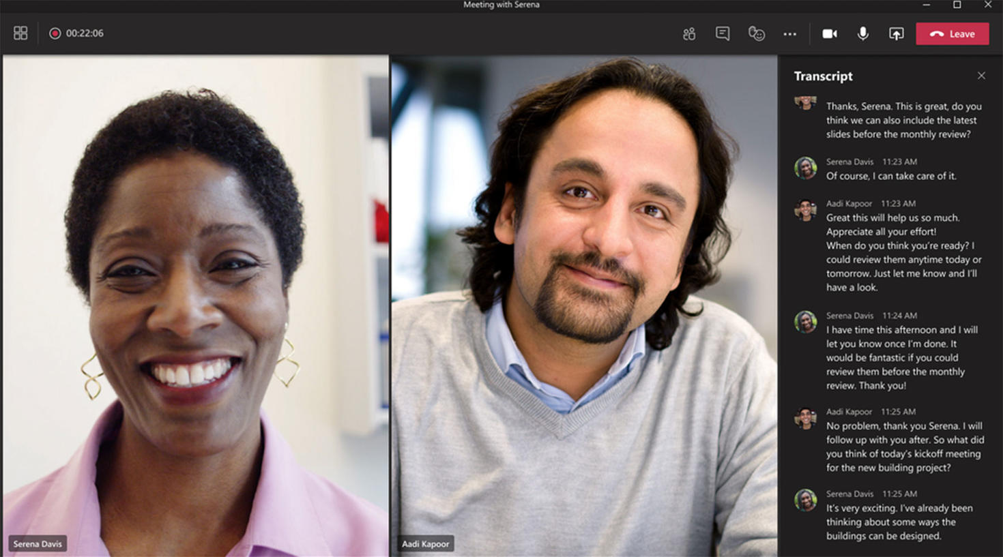Select the Serena Davis name label on her video
This screenshot has width=1003, height=557.
click(x=37, y=543)
